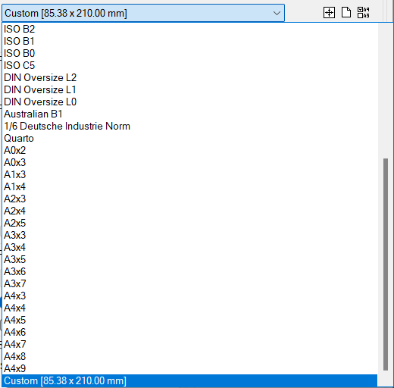394x388 pixels.
Task: Choose A0x2 from the list
Action: [x=189, y=150]
